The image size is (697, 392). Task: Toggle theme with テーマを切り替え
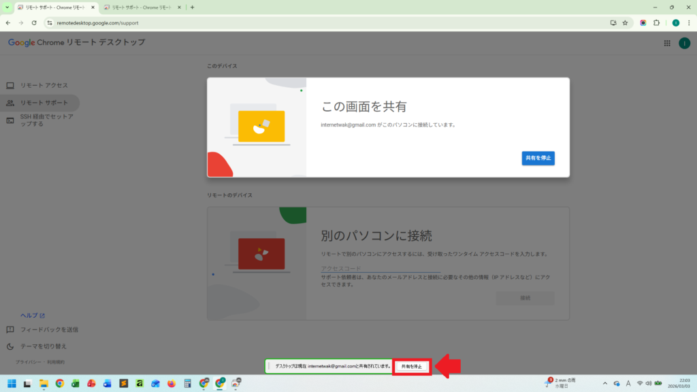(43, 346)
